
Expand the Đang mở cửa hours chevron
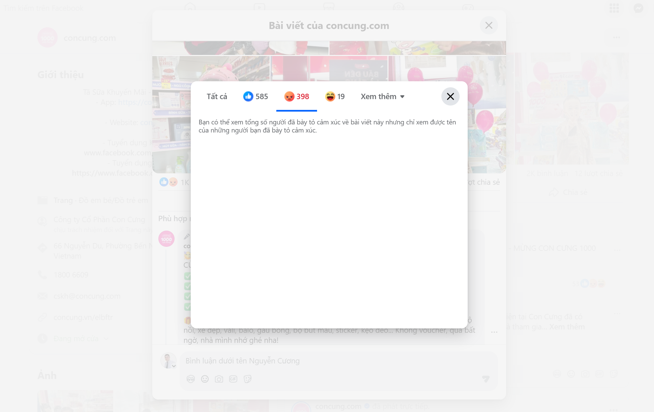pyautogui.click(x=106, y=339)
